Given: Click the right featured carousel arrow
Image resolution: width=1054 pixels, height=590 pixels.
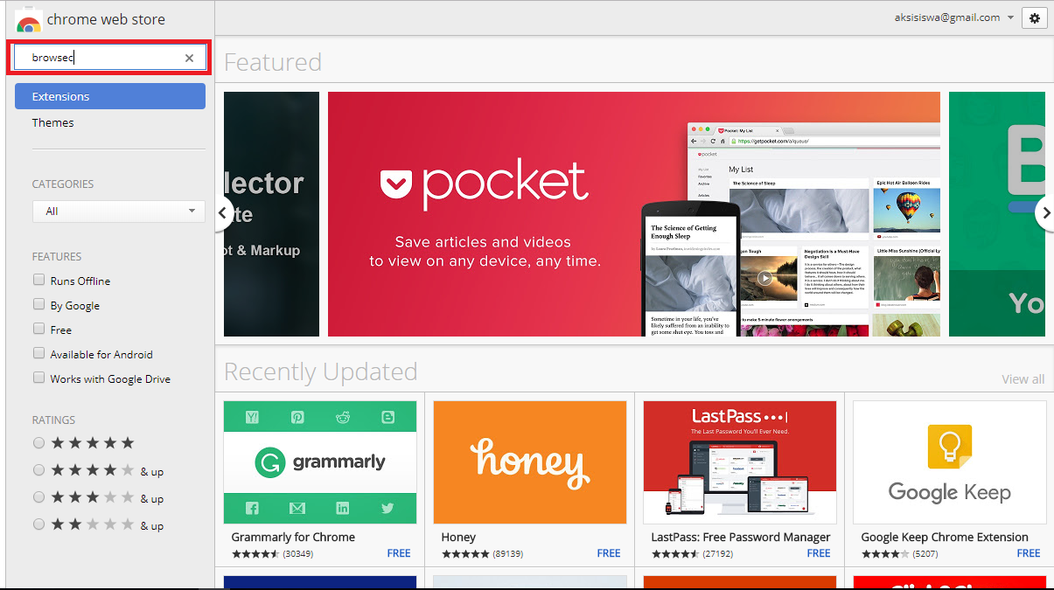Looking at the screenshot, I should [1046, 213].
